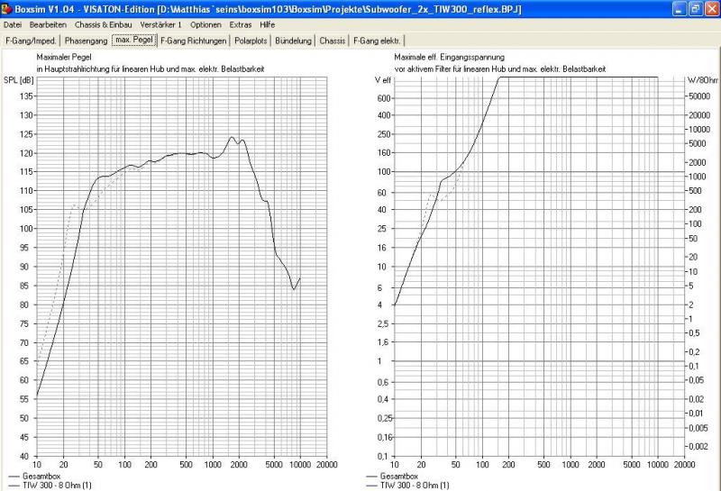Click the TIW 300 - 8 Ohm legend under left chart

tap(50, 485)
